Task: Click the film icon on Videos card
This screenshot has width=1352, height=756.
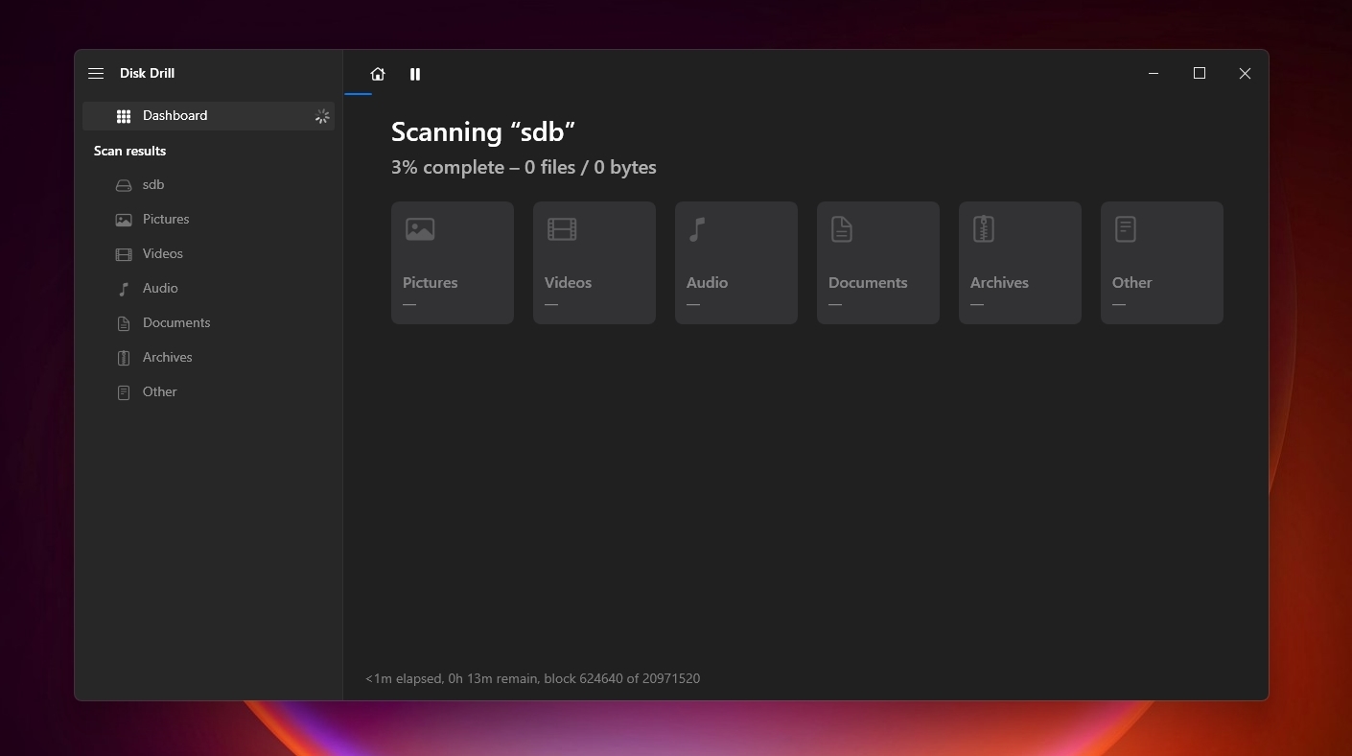Action: pyautogui.click(x=562, y=229)
